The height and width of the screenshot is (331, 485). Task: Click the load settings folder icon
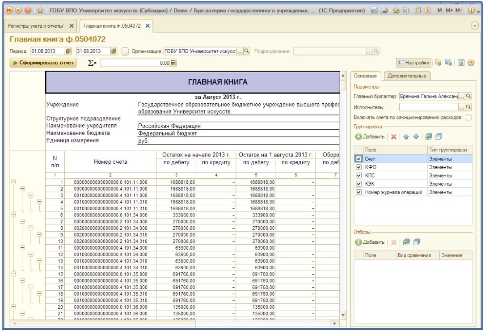(438, 63)
